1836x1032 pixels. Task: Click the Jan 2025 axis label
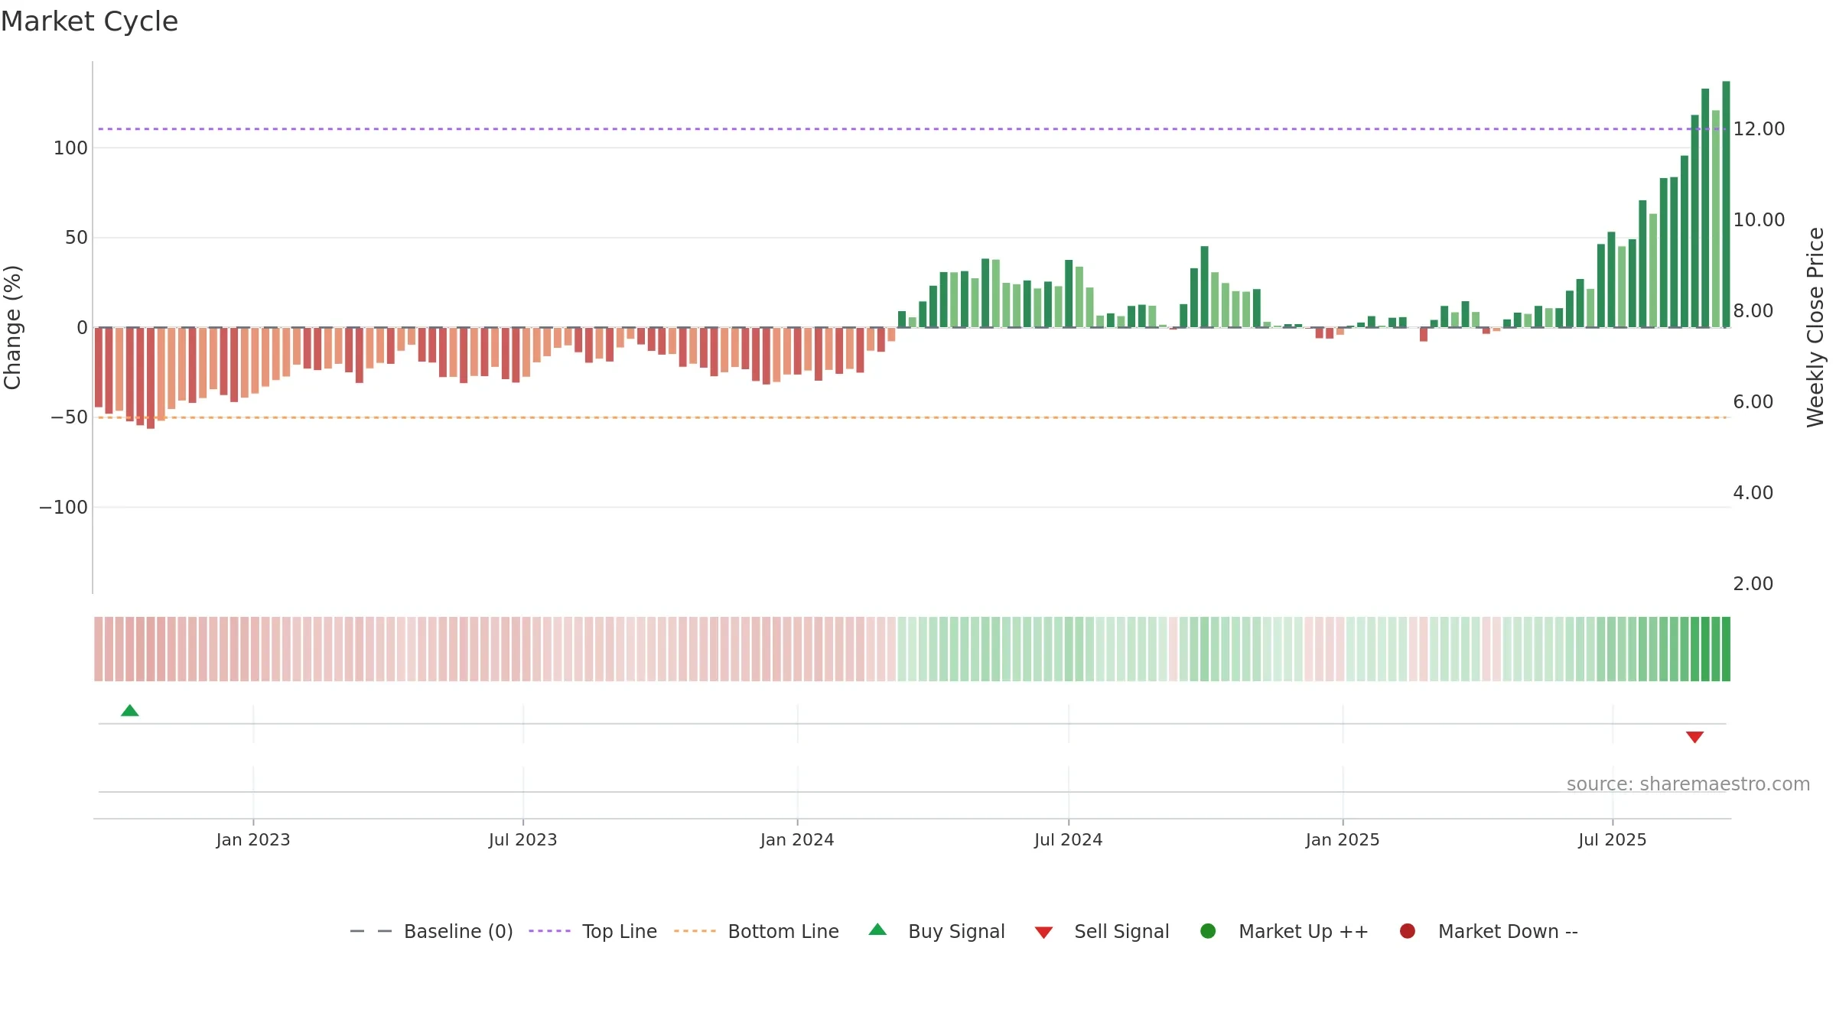pyautogui.click(x=1343, y=839)
